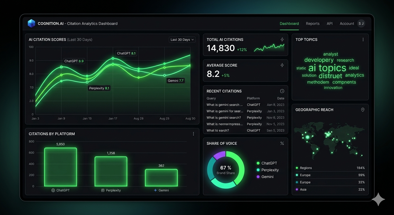Click the Gemini star icon under the bar chart
Viewport: 394px width, 215px height.
[x=155, y=190]
